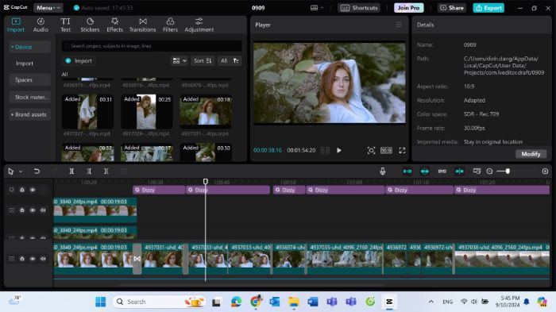Enter fullscreen preview

402,150
